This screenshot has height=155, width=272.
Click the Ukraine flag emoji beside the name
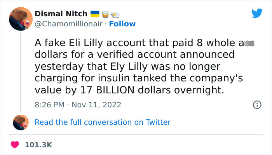[x=95, y=14]
